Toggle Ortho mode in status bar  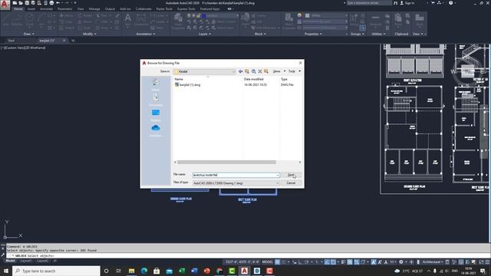(300, 262)
